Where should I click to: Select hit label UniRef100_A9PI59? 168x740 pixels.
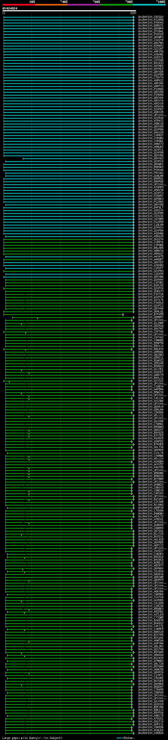coord(150,51)
